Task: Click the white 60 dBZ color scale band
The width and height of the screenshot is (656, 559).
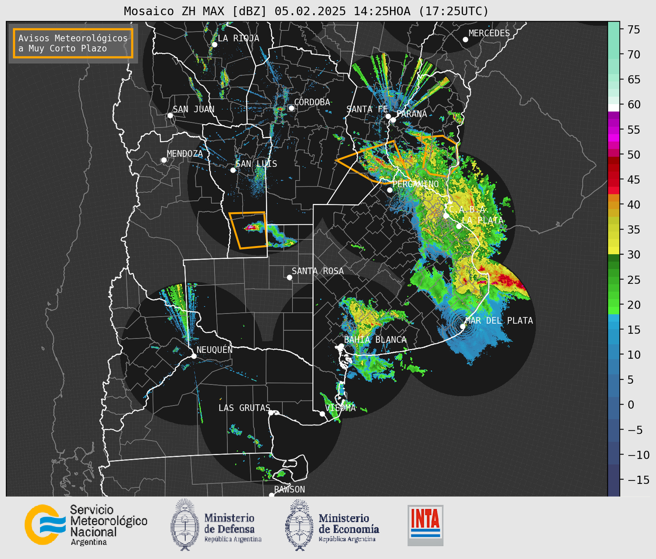Action: [614, 108]
